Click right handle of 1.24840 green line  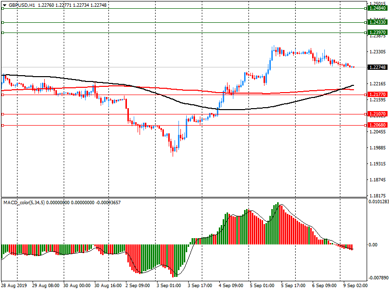[366, 8]
